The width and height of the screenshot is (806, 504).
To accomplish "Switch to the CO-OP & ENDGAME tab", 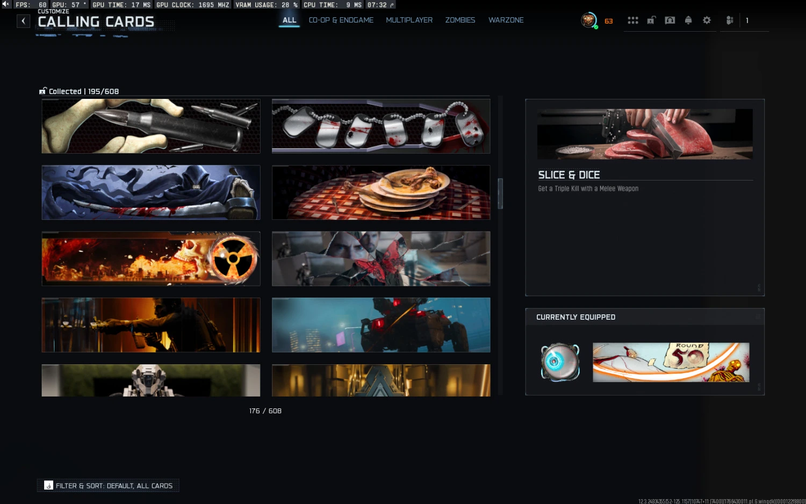I will pyautogui.click(x=341, y=20).
